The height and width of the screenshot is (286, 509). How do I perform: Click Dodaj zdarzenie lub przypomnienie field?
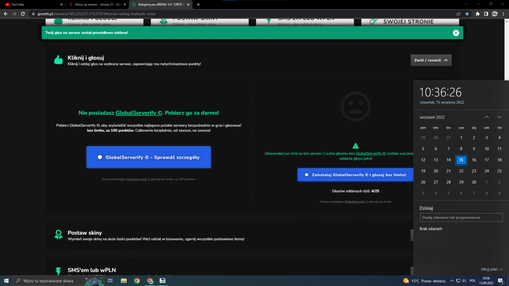(x=461, y=217)
